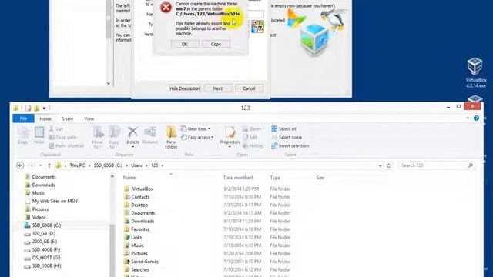
Task: Open the Easy access dropdown
Action: (x=197, y=137)
